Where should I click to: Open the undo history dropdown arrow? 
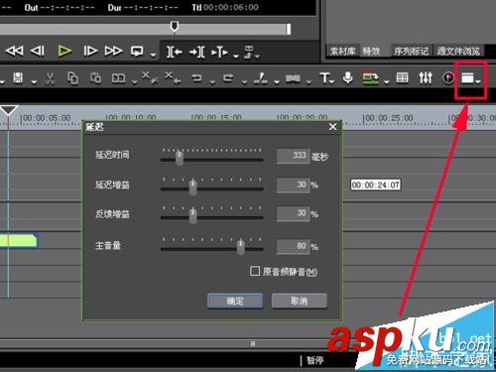(212, 81)
